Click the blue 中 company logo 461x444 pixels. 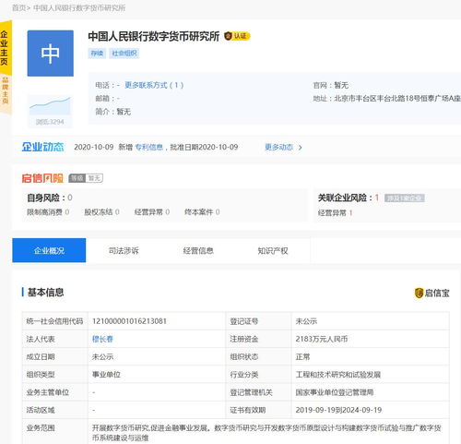pyautogui.click(x=51, y=54)
